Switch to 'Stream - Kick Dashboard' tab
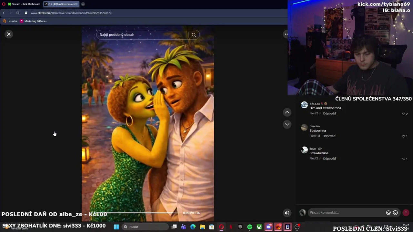 [x=25, y=4]
